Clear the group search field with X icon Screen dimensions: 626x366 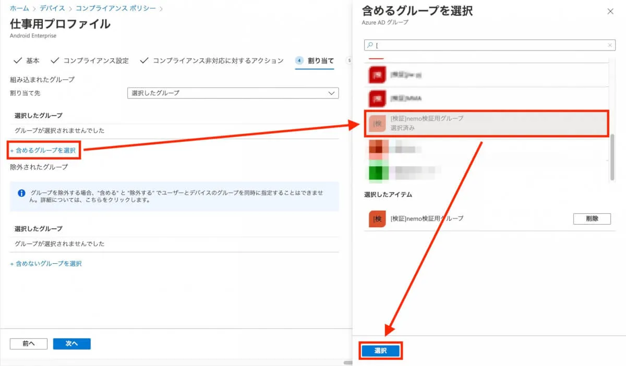610,45
